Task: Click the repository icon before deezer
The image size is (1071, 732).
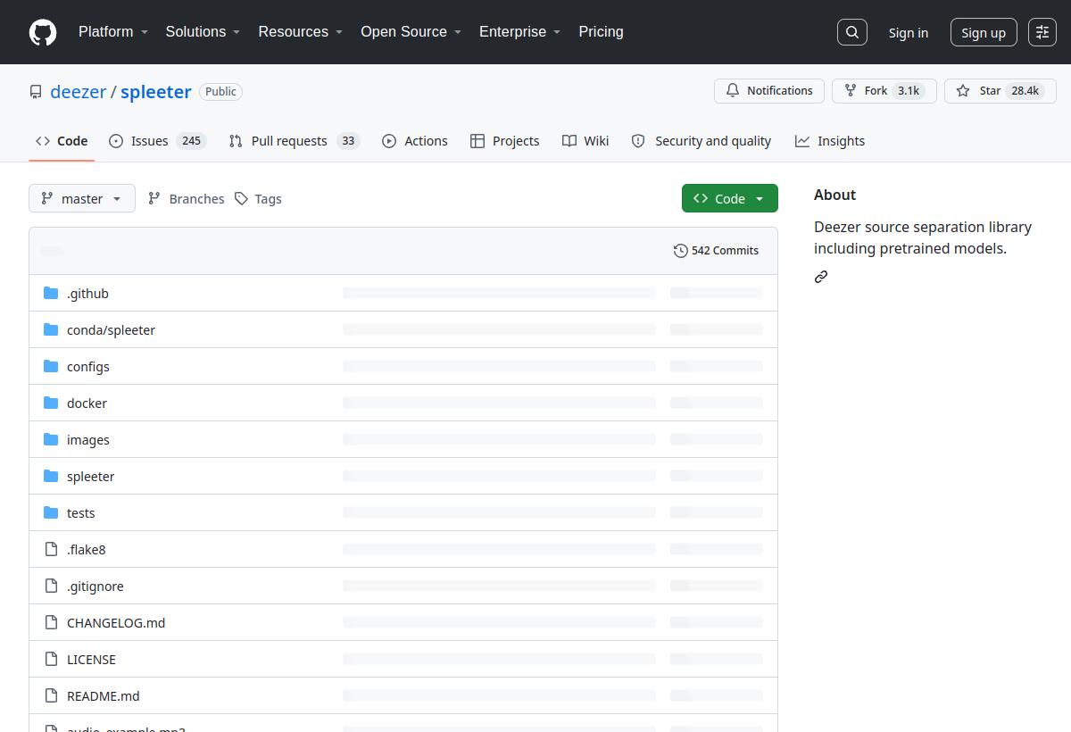Action: click(x=36, y=92)
